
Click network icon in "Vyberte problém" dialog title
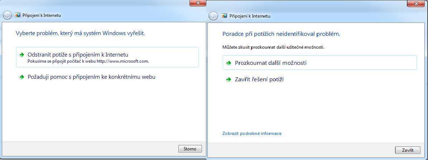pyautogui.click(x=18, y=15)
